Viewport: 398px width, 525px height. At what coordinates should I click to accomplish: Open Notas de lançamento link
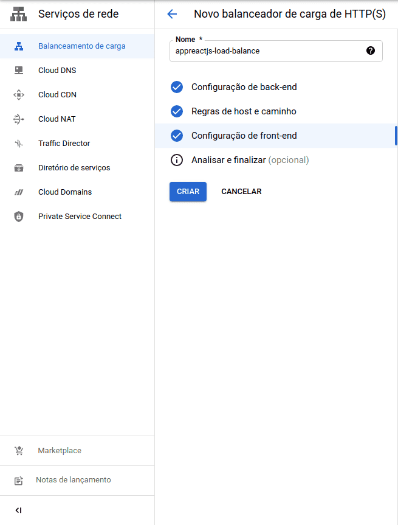[73, 480]
